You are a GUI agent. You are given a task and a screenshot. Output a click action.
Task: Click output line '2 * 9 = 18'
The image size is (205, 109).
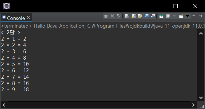pos(15,90)
